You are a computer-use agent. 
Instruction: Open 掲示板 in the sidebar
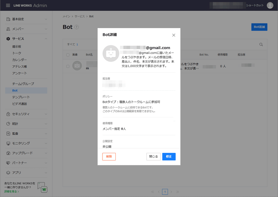pos(17,47)
